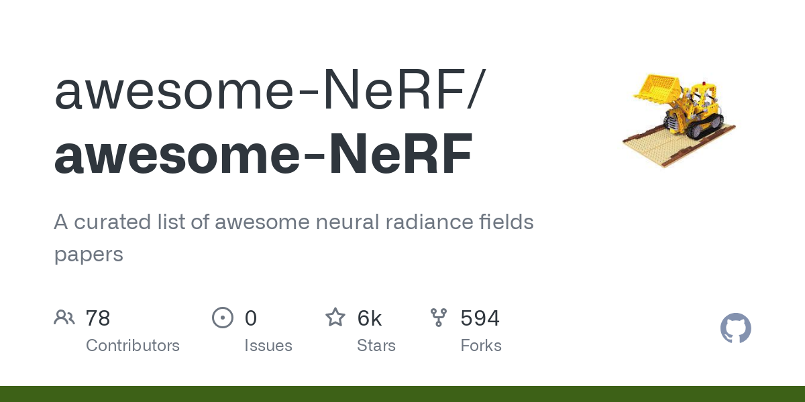Click the Forks branch icon
The width and height of the screenshot is (805, 402).
pyautogui.click(x=439, y=318)
